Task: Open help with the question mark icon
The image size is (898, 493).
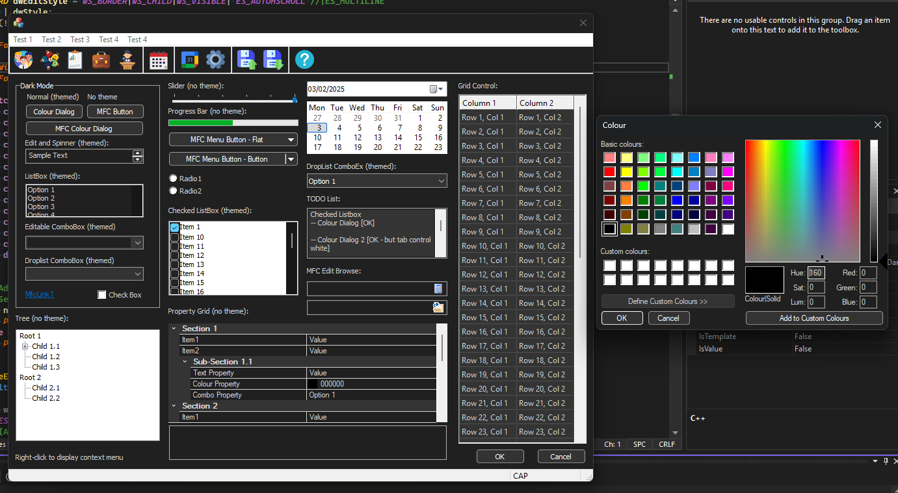Action: (304, 60)
